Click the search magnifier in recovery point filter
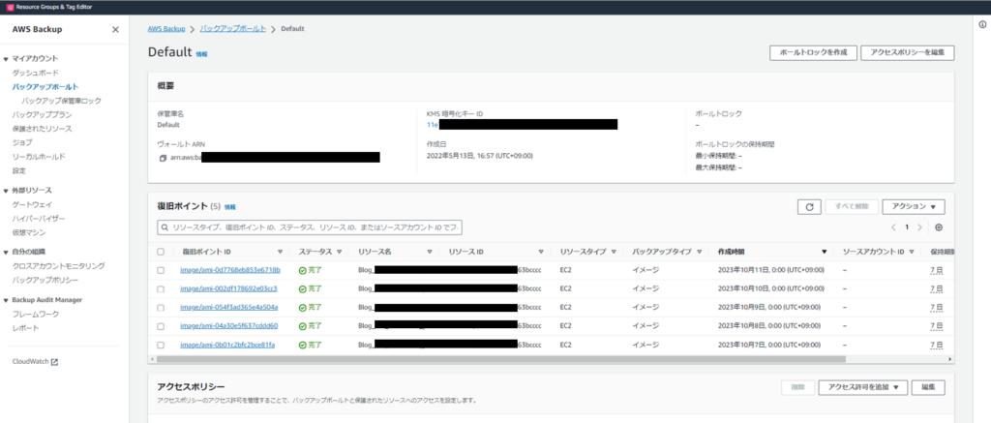This screenshot has width=991, height=423. [x=165, y=227]
